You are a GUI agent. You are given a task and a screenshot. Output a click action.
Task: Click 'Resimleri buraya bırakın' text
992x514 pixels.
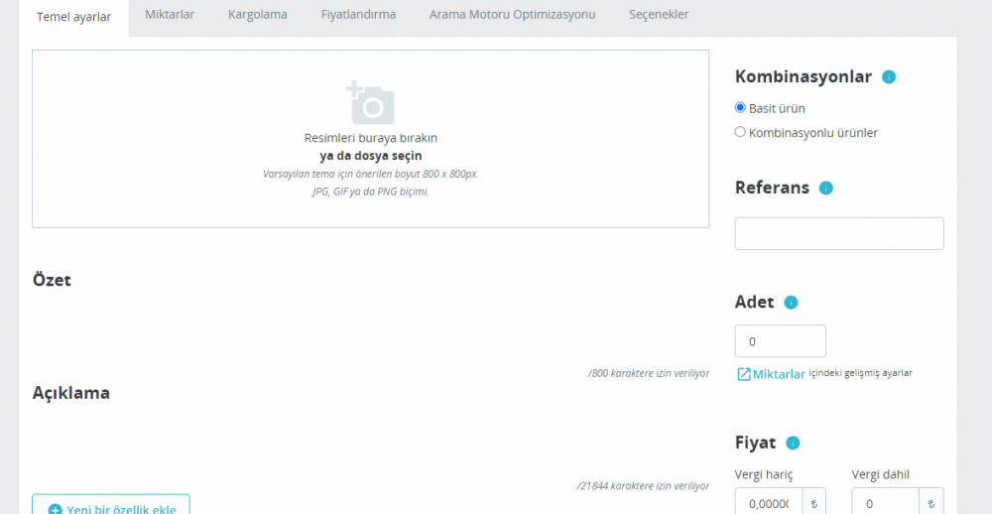click(371, 138)
